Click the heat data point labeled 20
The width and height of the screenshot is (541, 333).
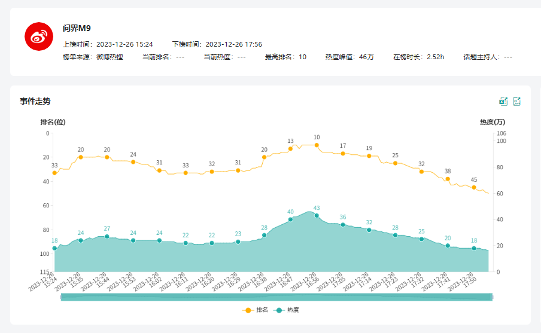(x=448, y=246)
